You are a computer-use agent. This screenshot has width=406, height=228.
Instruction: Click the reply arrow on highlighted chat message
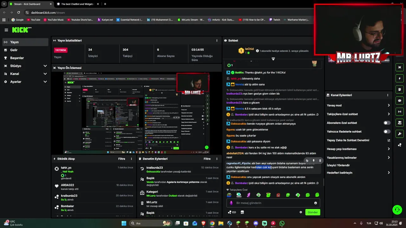307,161
